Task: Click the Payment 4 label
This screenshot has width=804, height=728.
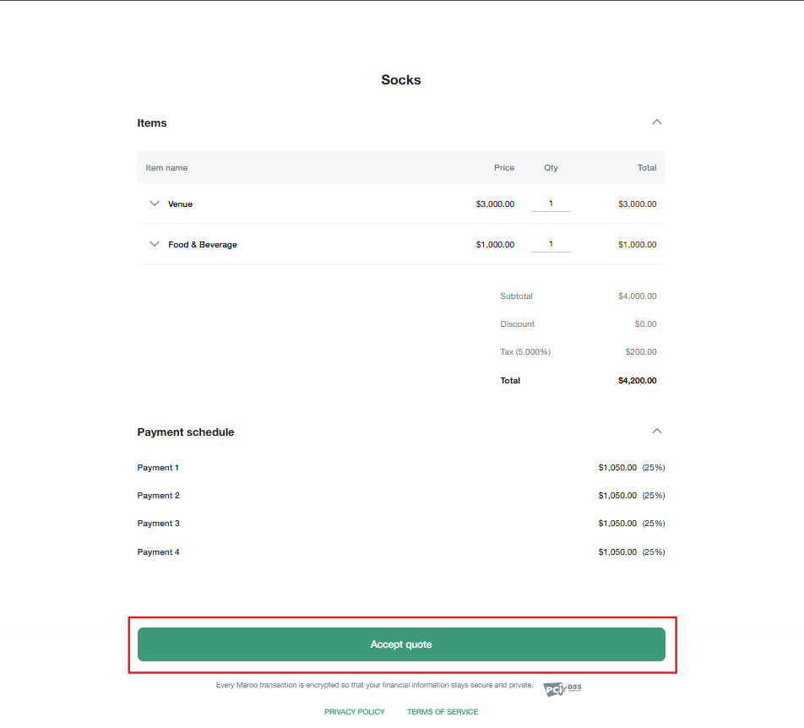Action: (x=158, y=552)
